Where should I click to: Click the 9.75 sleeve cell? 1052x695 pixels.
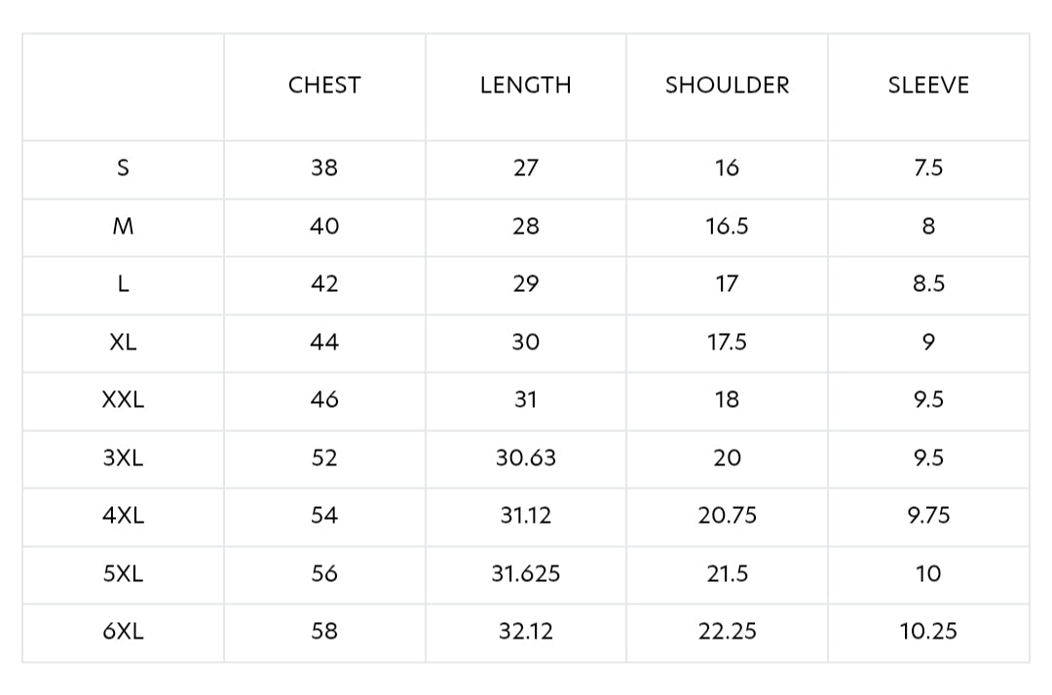[x=928, y=516]
